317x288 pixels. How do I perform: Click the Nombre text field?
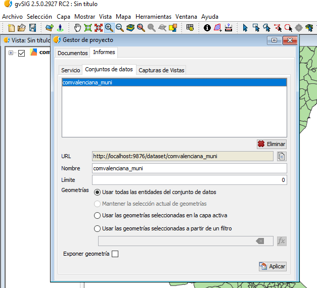(189, 168)
